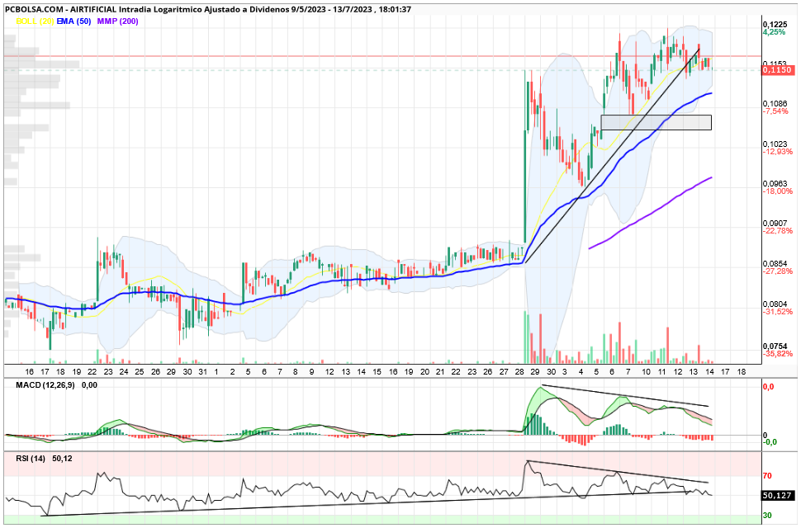801x528 pixels.
Task: Click the 0,1225 price axis label
Action: pos(774,24)
